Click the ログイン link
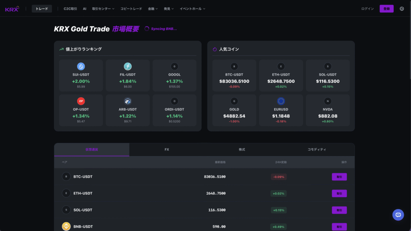411x231 pixels. point(368,9)
